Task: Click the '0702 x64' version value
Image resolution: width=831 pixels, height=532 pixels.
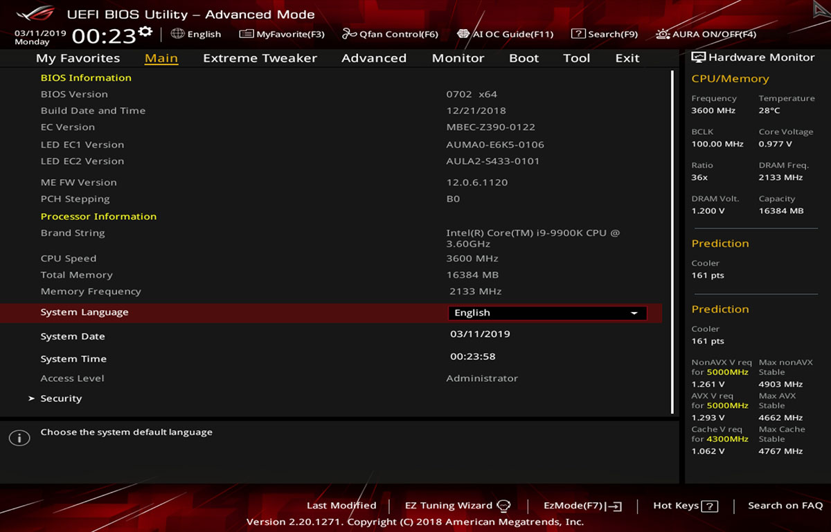Action: pos(472,94)
